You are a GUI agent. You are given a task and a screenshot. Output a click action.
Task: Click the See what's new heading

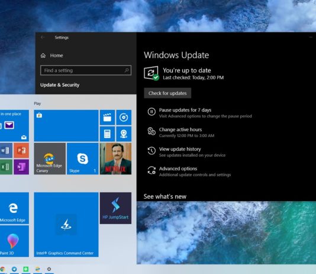point(165,196)
